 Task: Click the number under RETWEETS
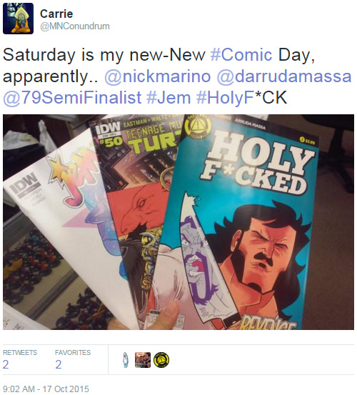pyautogui.click(x=6, y=364)
